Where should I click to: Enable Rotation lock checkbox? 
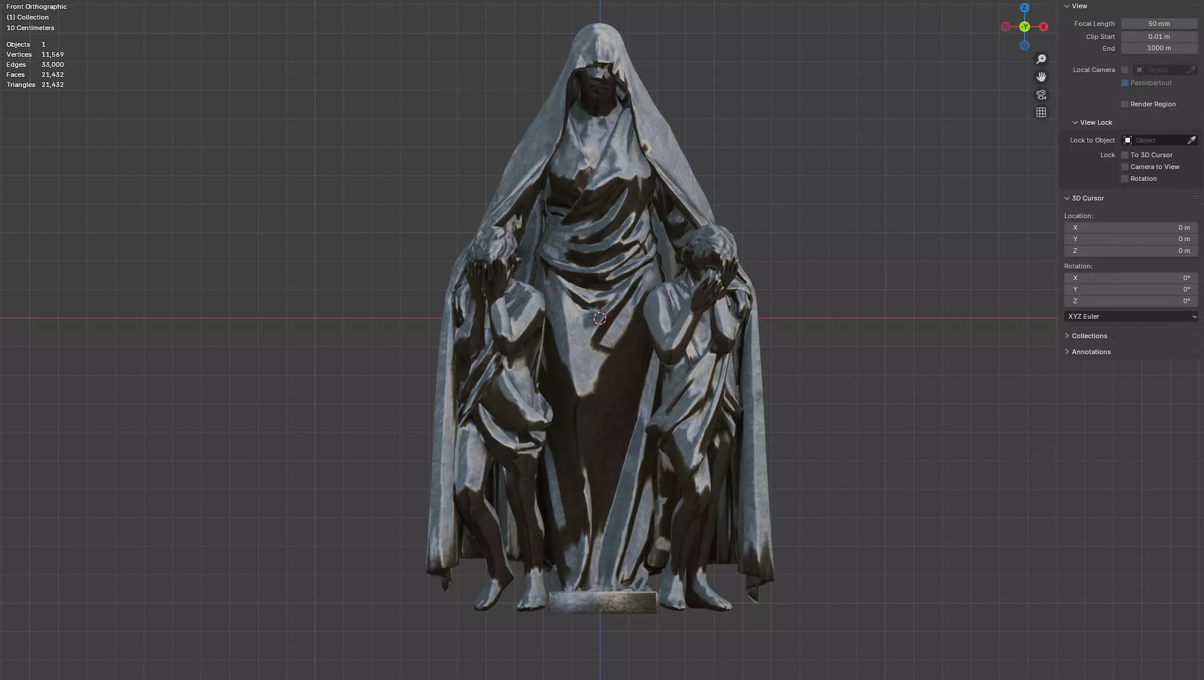(1125, 179)
